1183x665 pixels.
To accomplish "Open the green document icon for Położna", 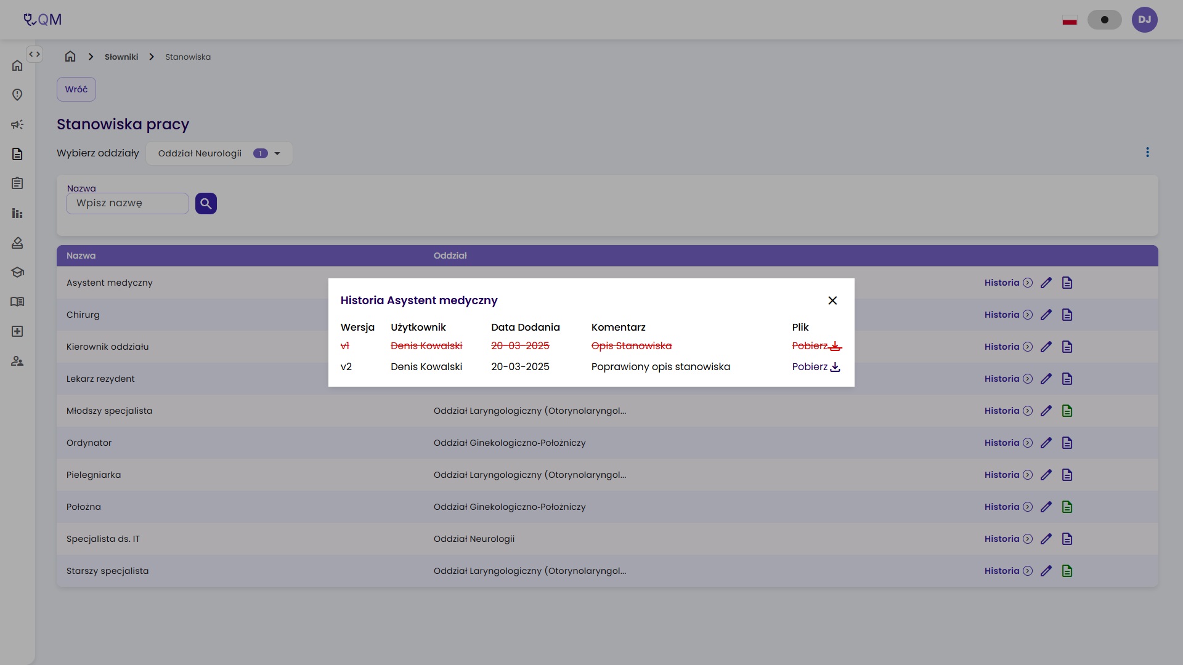I will tap(1067, 507).
